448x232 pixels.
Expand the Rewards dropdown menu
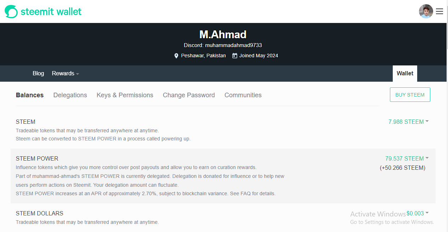[x=66, y=74]
